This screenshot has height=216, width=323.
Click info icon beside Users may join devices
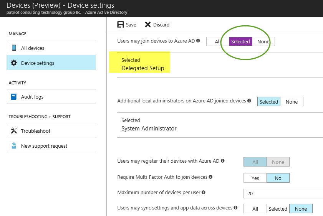tap(198, 40)
